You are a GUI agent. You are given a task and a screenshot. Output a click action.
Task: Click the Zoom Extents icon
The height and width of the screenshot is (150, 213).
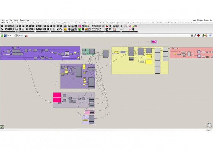point(18,35)
